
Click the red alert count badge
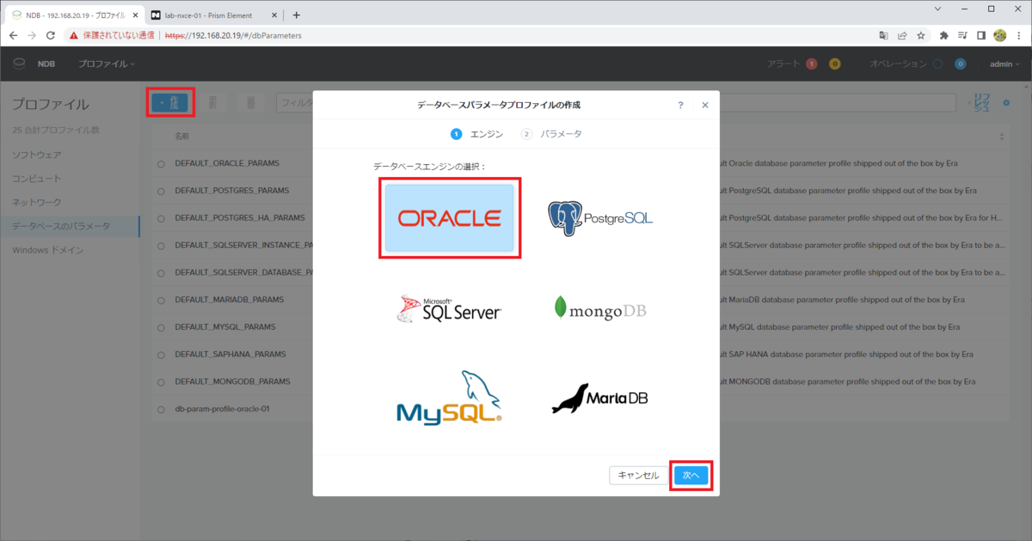pos(811,64)
